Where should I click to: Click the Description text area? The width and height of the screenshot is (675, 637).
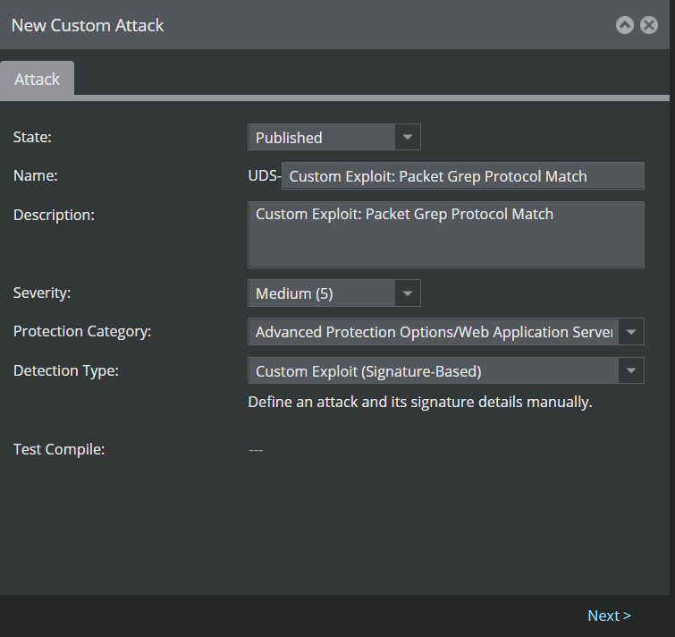446,234
